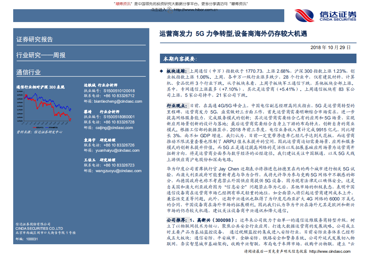Select the 证券研究报告 sidebar item
Viewport: 370px width, 261px height.
click(x=36, y=39)
